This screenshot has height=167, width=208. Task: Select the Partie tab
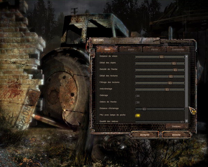154,49
